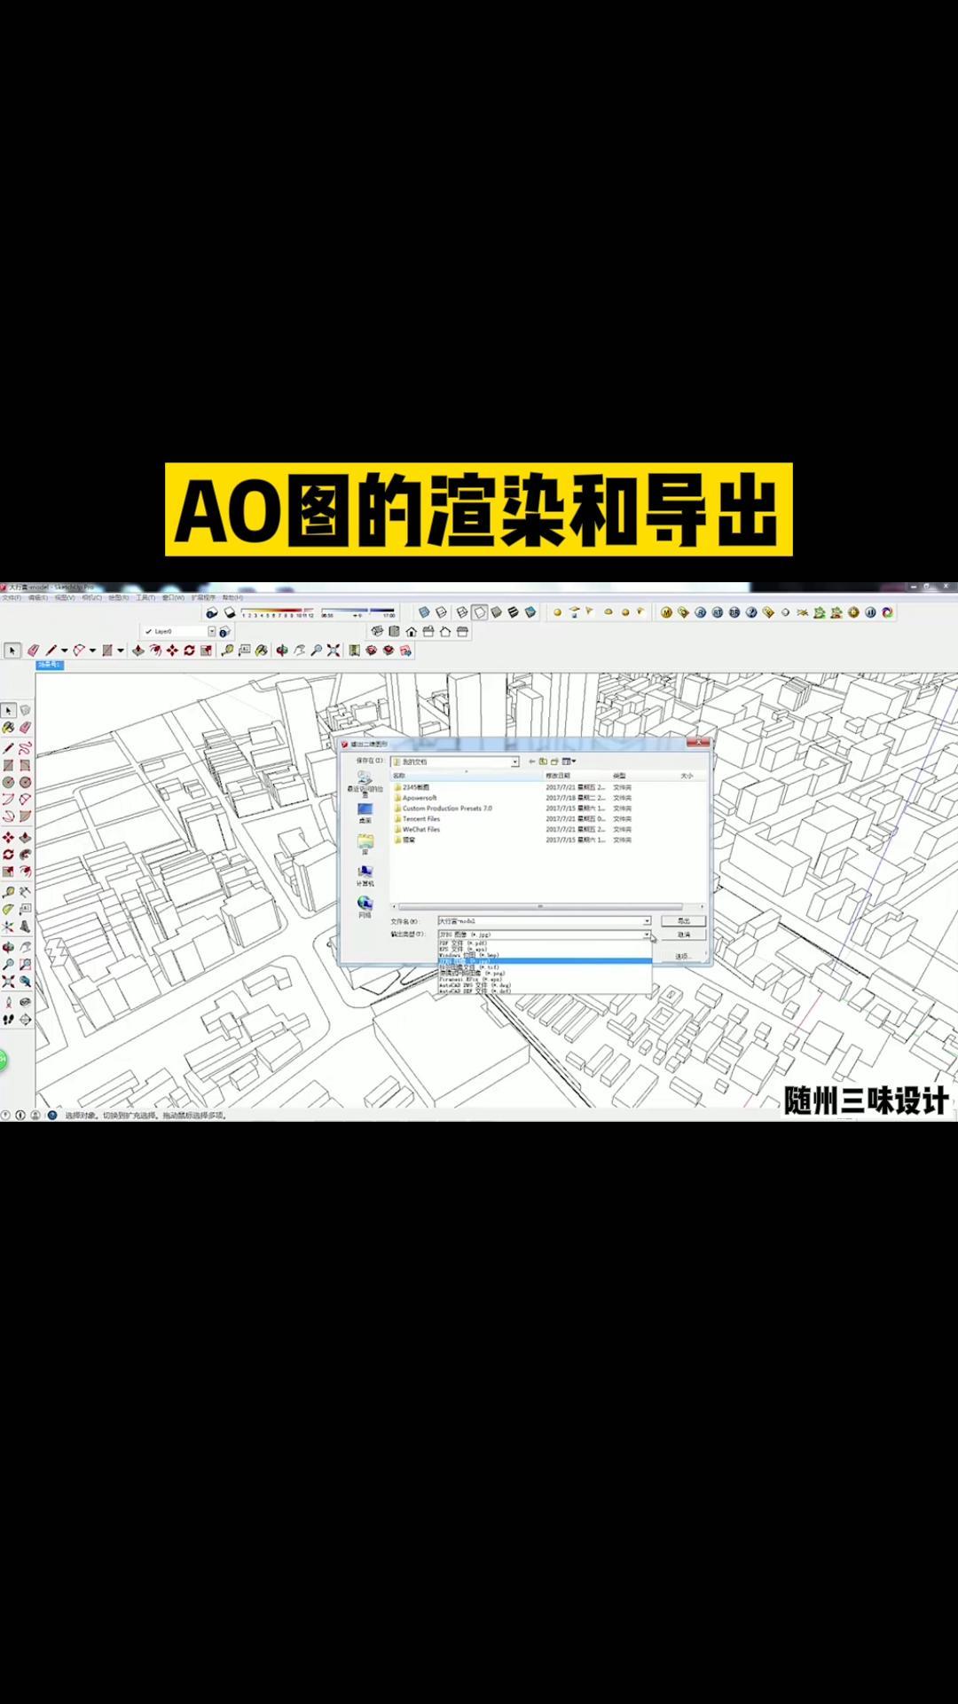Toggle the hidden line face style
The width and height of the screenshot is (958, 1704).
pyautogui.click(x=479, y=612)
